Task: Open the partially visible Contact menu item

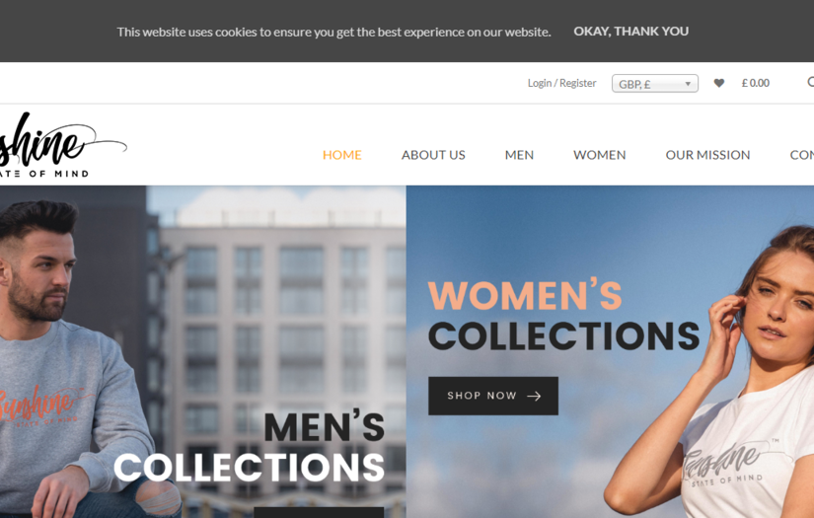Action: (x=801, y=155)
